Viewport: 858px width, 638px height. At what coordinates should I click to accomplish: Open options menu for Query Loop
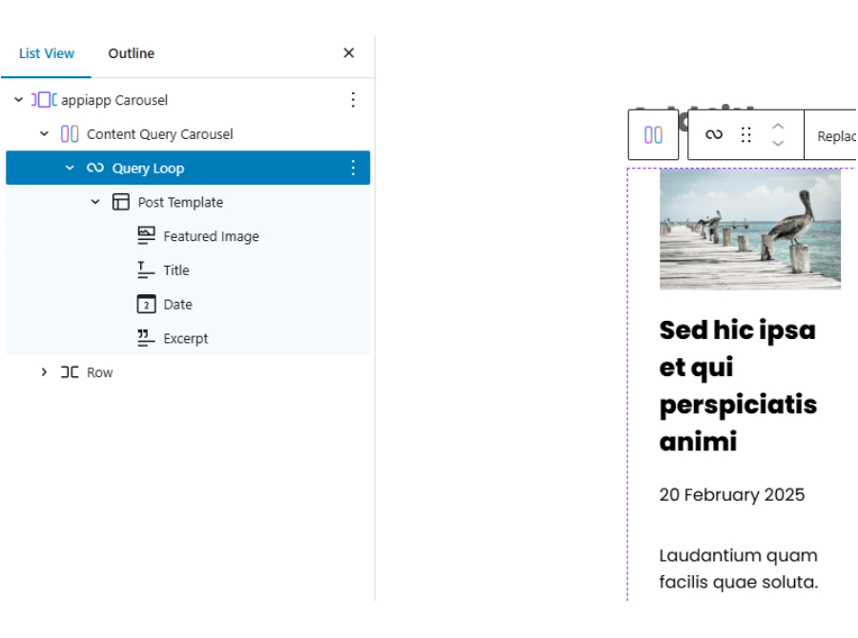coord(353,169)
